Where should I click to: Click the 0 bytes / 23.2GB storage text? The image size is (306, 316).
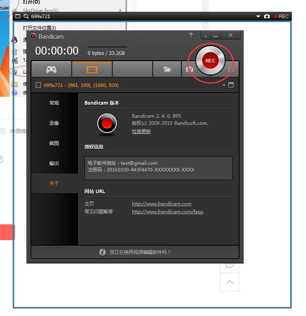click(x=106, y=53)
